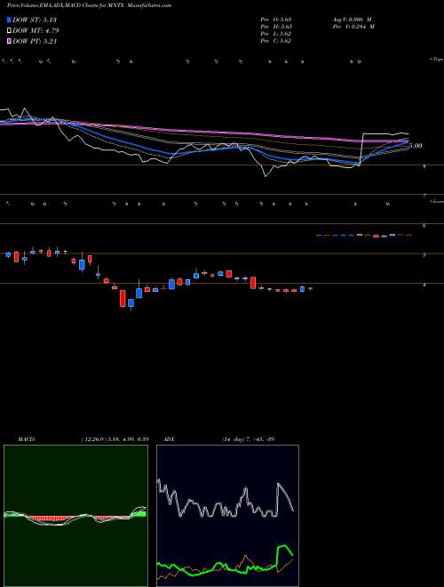
Task: Click the 'Pre O: 5.63' value
Action: (276, 20)
